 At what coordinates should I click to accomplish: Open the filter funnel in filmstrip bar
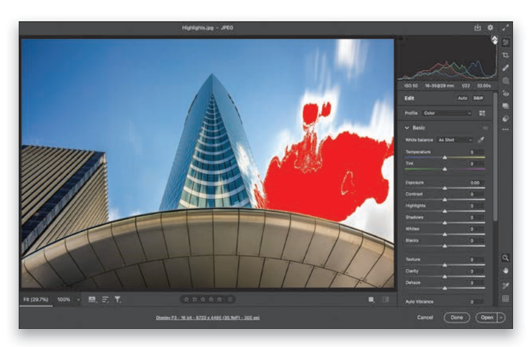(117, 300)
